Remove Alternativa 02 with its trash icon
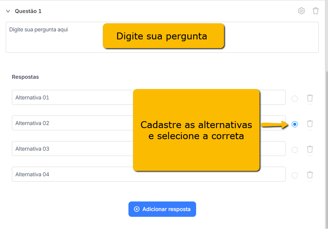328x229 pixels. (310, 123)
